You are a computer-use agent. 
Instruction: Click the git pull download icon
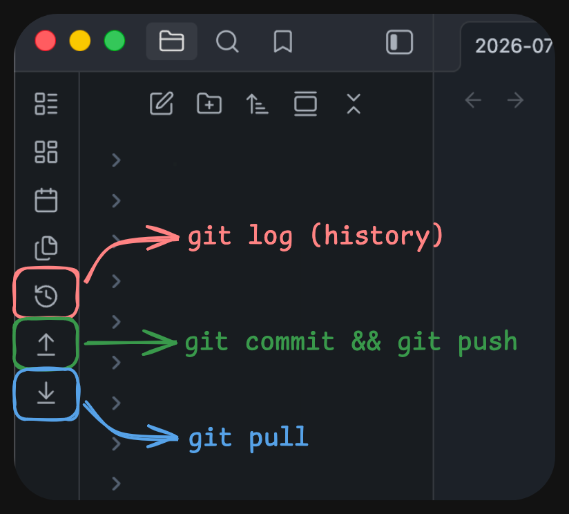coord(46,393)
